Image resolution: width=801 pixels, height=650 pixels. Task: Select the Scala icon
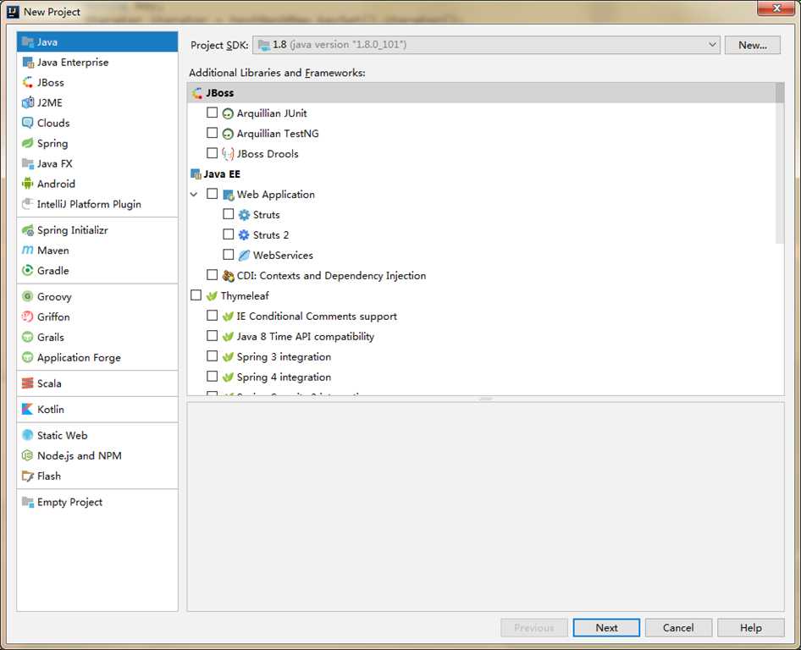coord(28,383)
